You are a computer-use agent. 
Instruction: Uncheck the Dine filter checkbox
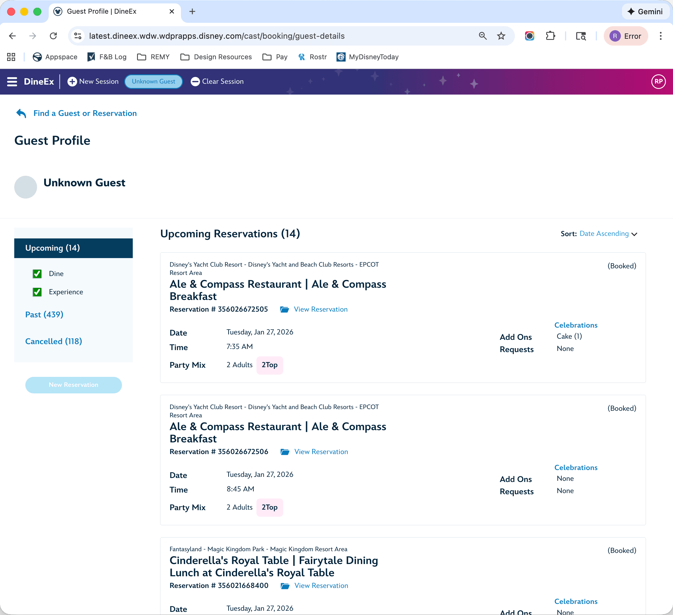37,274
